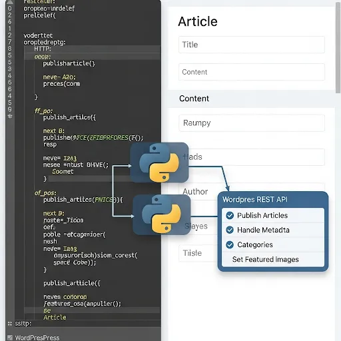The width and height of the screenshot is (341, 341).
Task: Click the features_osa(anpulier(); code line
Action: (x=83, y=304)
